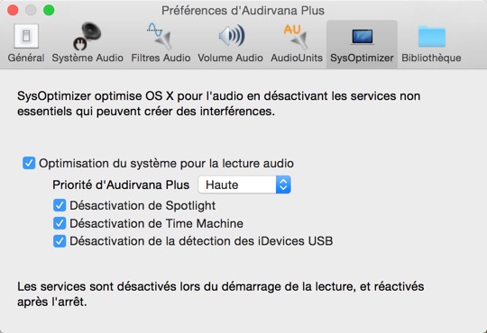Uncheck Désactivation de Spotlight

point(60,205)
